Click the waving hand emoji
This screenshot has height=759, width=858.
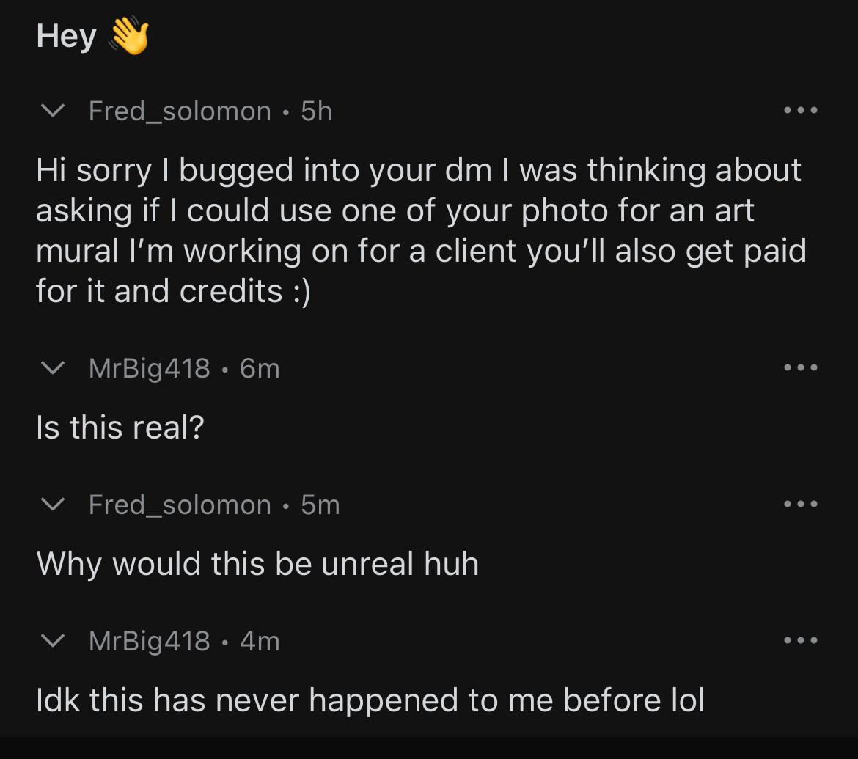click(x=128, y=36)
